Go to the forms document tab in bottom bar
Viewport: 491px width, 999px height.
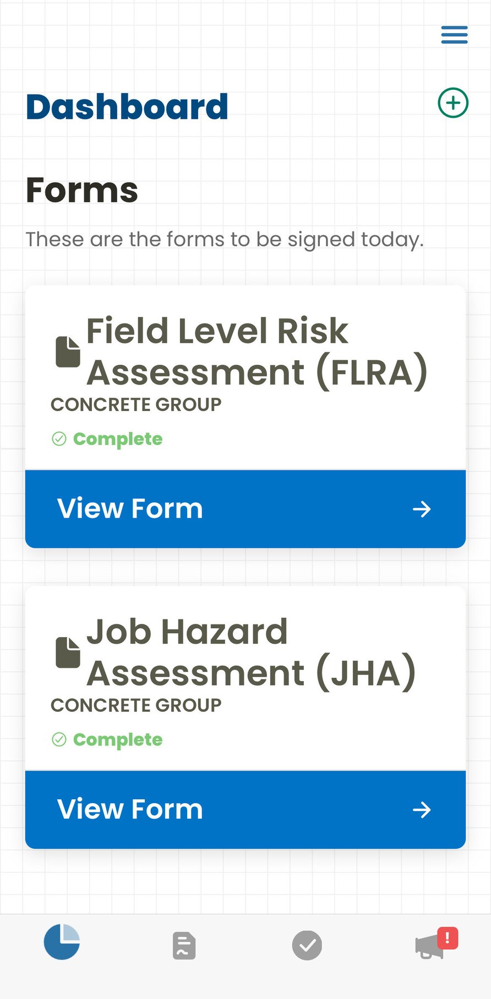pyautogui.click(x=184, y=946)
